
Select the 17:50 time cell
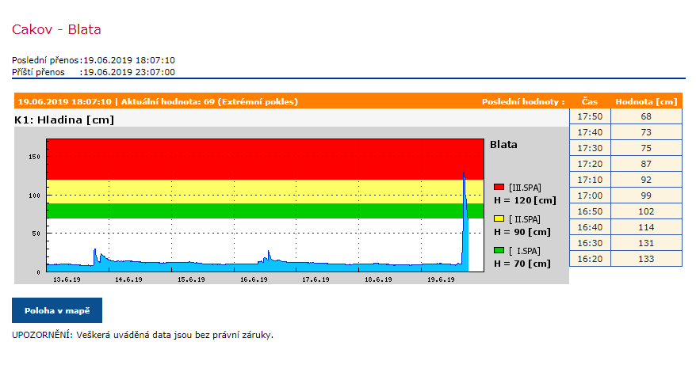click(x=590, y=116)
